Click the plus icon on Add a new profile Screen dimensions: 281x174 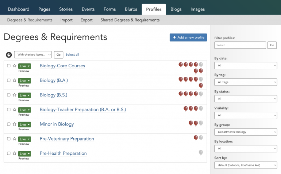174,37
